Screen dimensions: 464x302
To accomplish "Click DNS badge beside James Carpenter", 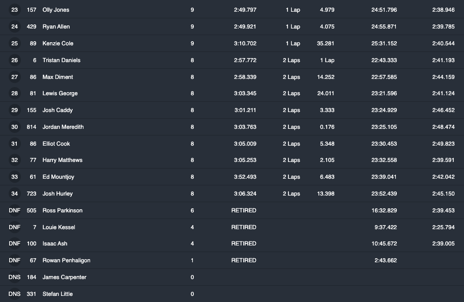I will point(14,277).
